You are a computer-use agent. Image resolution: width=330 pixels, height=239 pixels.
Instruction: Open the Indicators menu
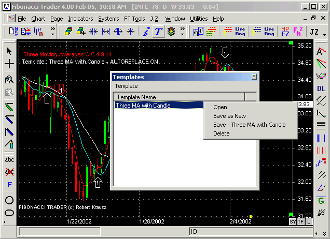tap(80, 19)
